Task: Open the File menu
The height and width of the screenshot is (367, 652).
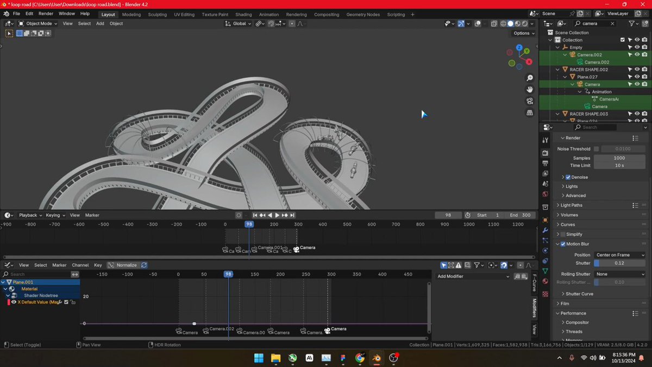Action: pos(16,14)
